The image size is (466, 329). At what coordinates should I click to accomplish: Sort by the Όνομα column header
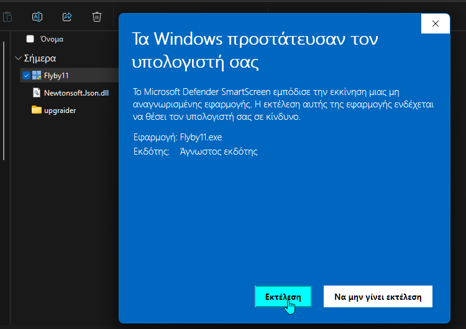pos(52,39)
